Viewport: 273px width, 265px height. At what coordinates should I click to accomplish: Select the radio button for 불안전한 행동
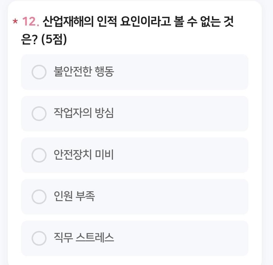pyautogui.click(x=39, y=72)
